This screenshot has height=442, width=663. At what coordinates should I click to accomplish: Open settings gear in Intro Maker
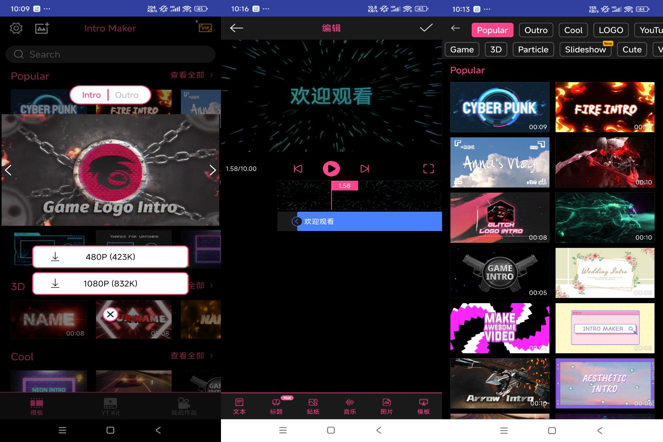coord(16,28)
